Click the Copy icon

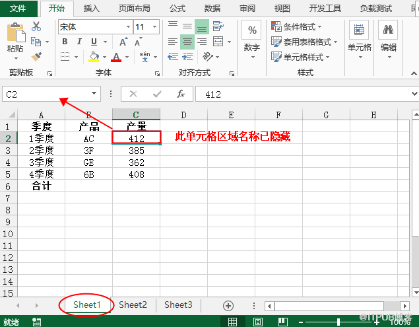pos(36,42)
